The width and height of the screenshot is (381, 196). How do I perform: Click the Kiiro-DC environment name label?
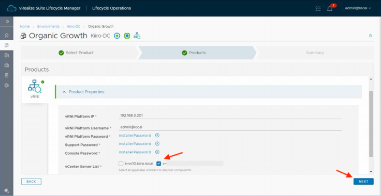[100, 36]
